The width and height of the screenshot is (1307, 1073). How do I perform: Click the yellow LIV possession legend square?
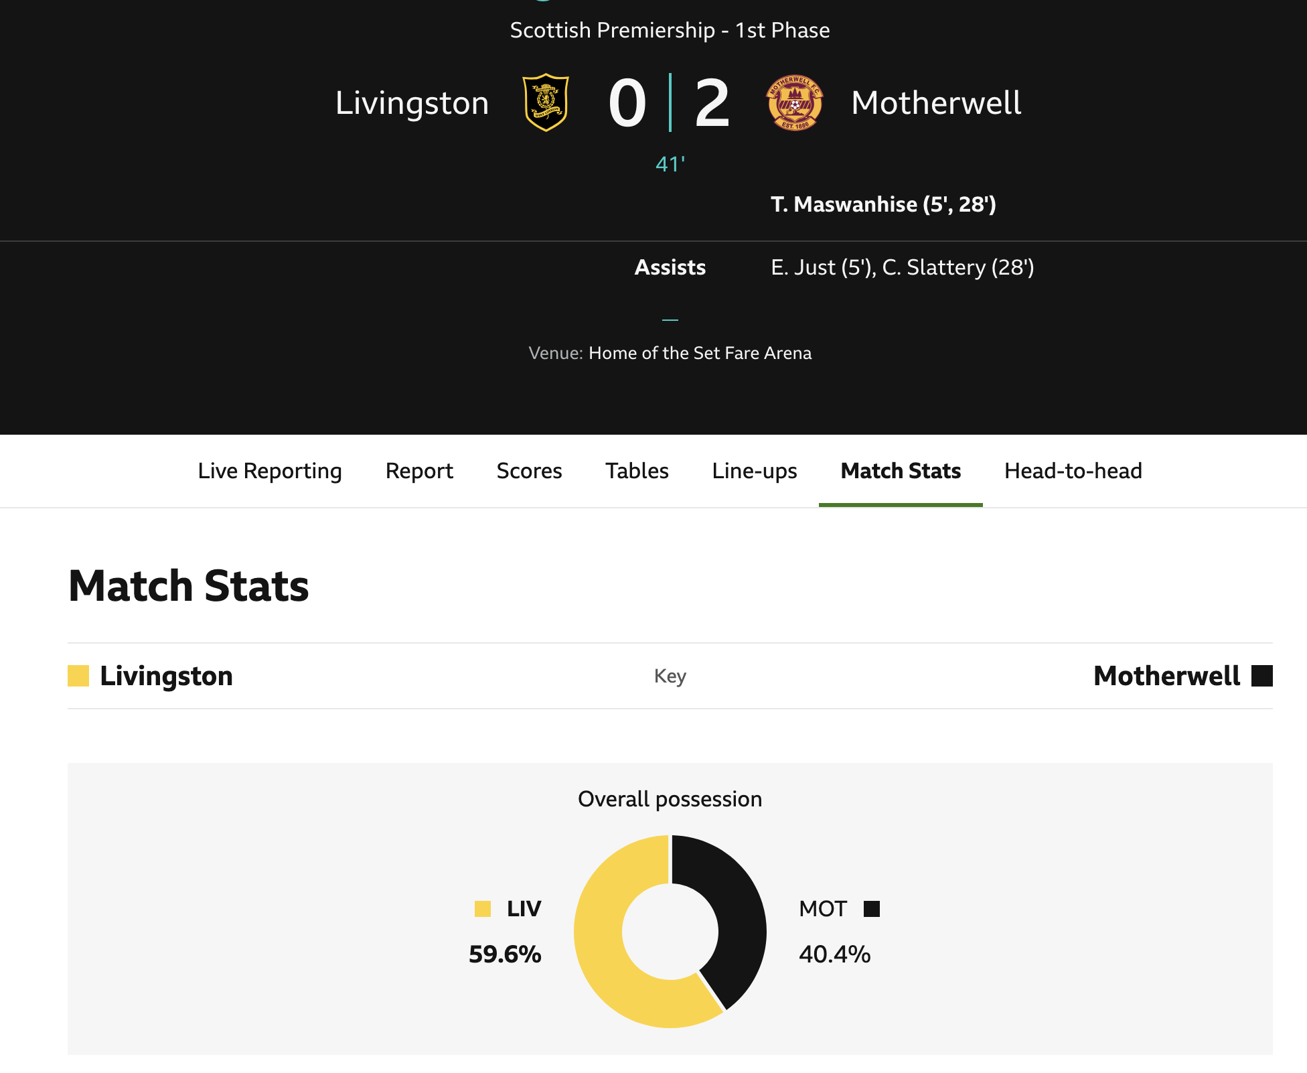(x=483, y=909)
